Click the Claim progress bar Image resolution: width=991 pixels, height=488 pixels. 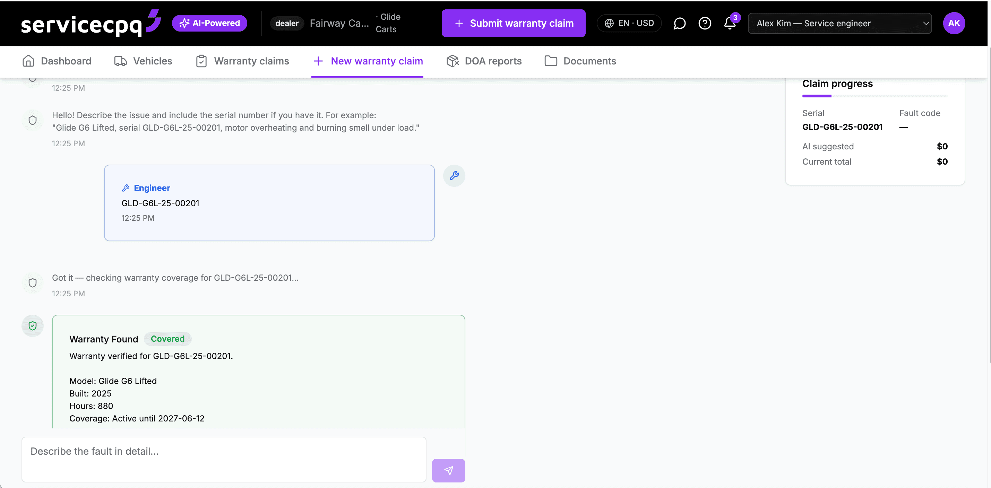coord(875,96)
